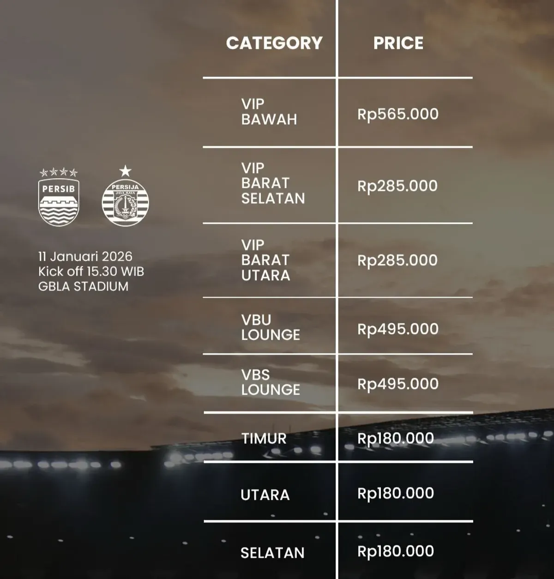This screenshot has height=579, width=554.
Task: Select the VBU LOUNGE category
Action: [271, 327]
